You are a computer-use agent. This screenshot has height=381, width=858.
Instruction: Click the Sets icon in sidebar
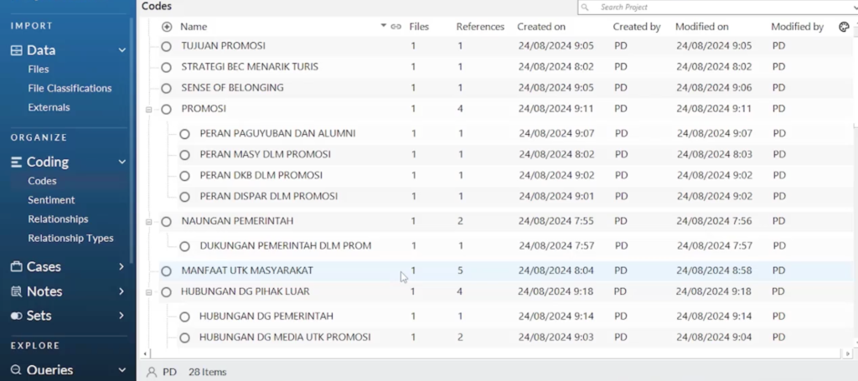[17, 316]
